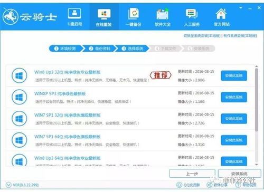
Task: Select the Win8 Up3 64位 纯净绿色专业最新版 title
Action: pyautogui.click(x=67, y=158)
